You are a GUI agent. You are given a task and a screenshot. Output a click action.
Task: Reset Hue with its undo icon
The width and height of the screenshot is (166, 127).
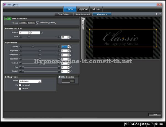pos(71,67)
